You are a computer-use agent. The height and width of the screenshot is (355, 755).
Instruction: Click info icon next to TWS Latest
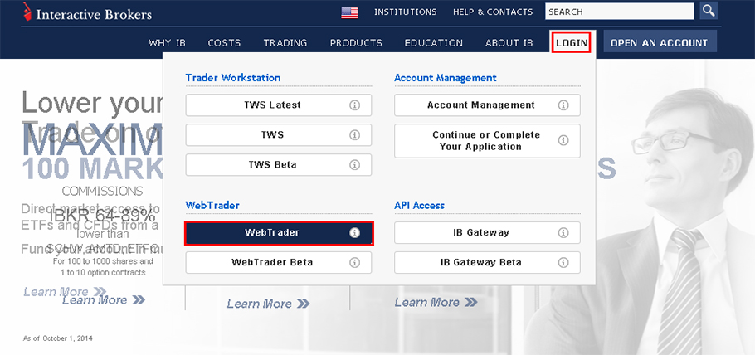click(355, 105)
